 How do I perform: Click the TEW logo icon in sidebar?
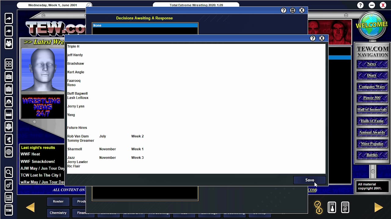tap(9, 210)
